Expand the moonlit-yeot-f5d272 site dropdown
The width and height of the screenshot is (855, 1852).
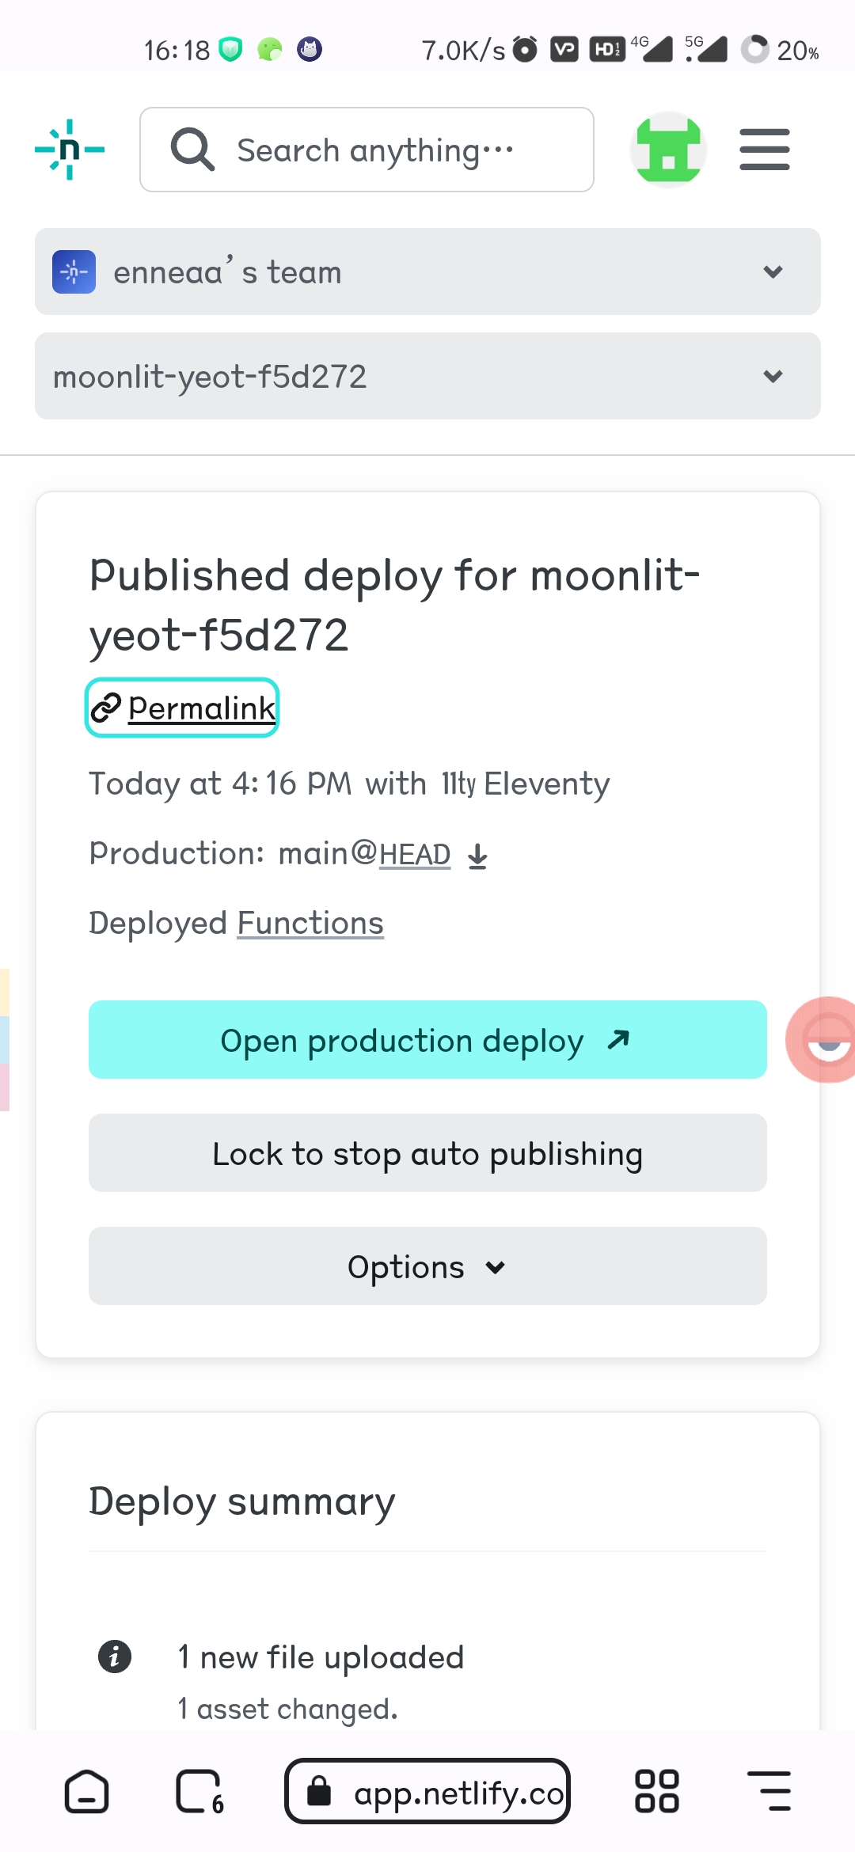[x=427, y=376]
